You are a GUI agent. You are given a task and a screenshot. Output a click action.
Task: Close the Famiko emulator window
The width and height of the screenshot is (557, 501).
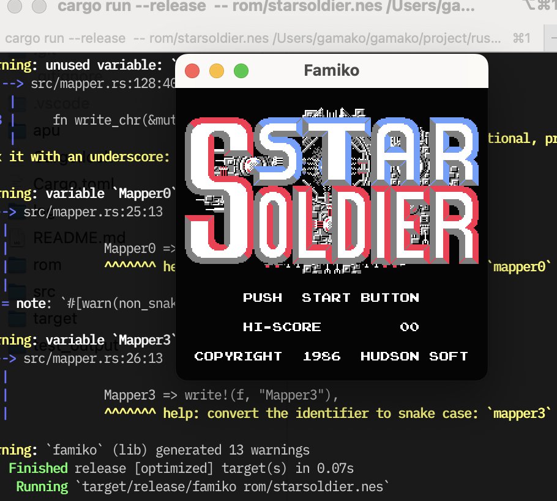pyautogui.click(x=192, y=71)
